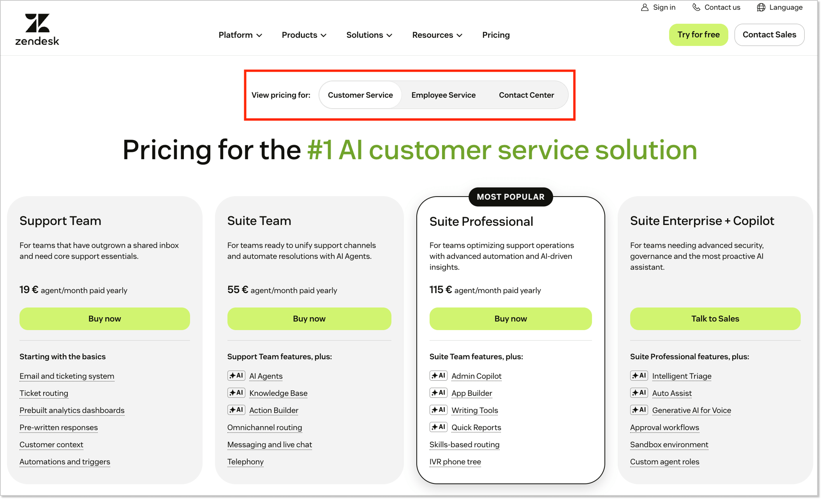821x499 pixels.
Task: Click the Suite Enterprise + Copilot title
Action: (702, 221)
